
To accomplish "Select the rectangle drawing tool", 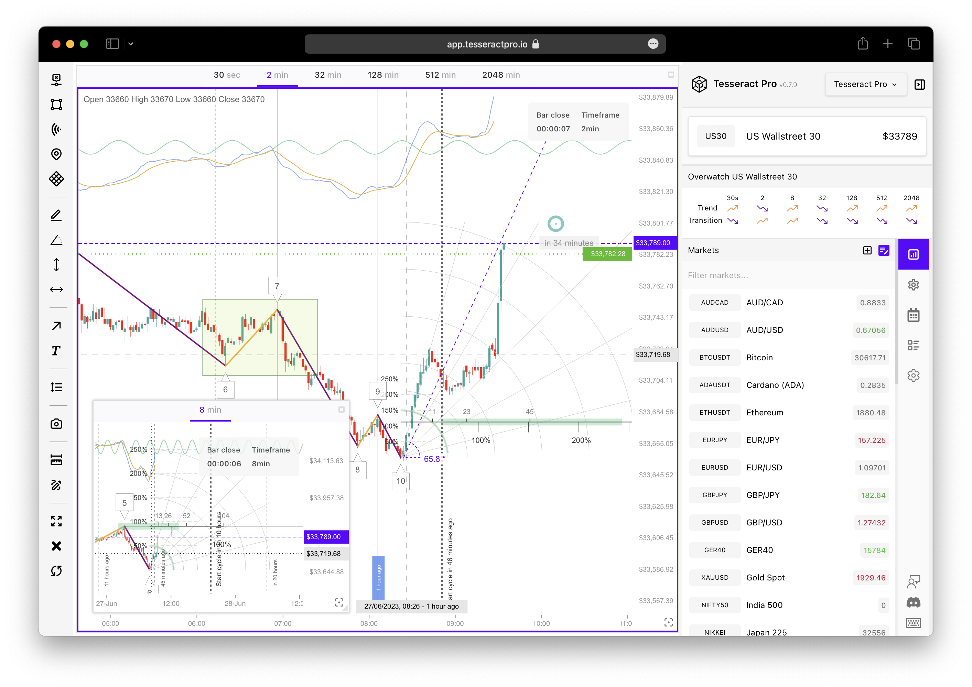I will click(56, 105).
